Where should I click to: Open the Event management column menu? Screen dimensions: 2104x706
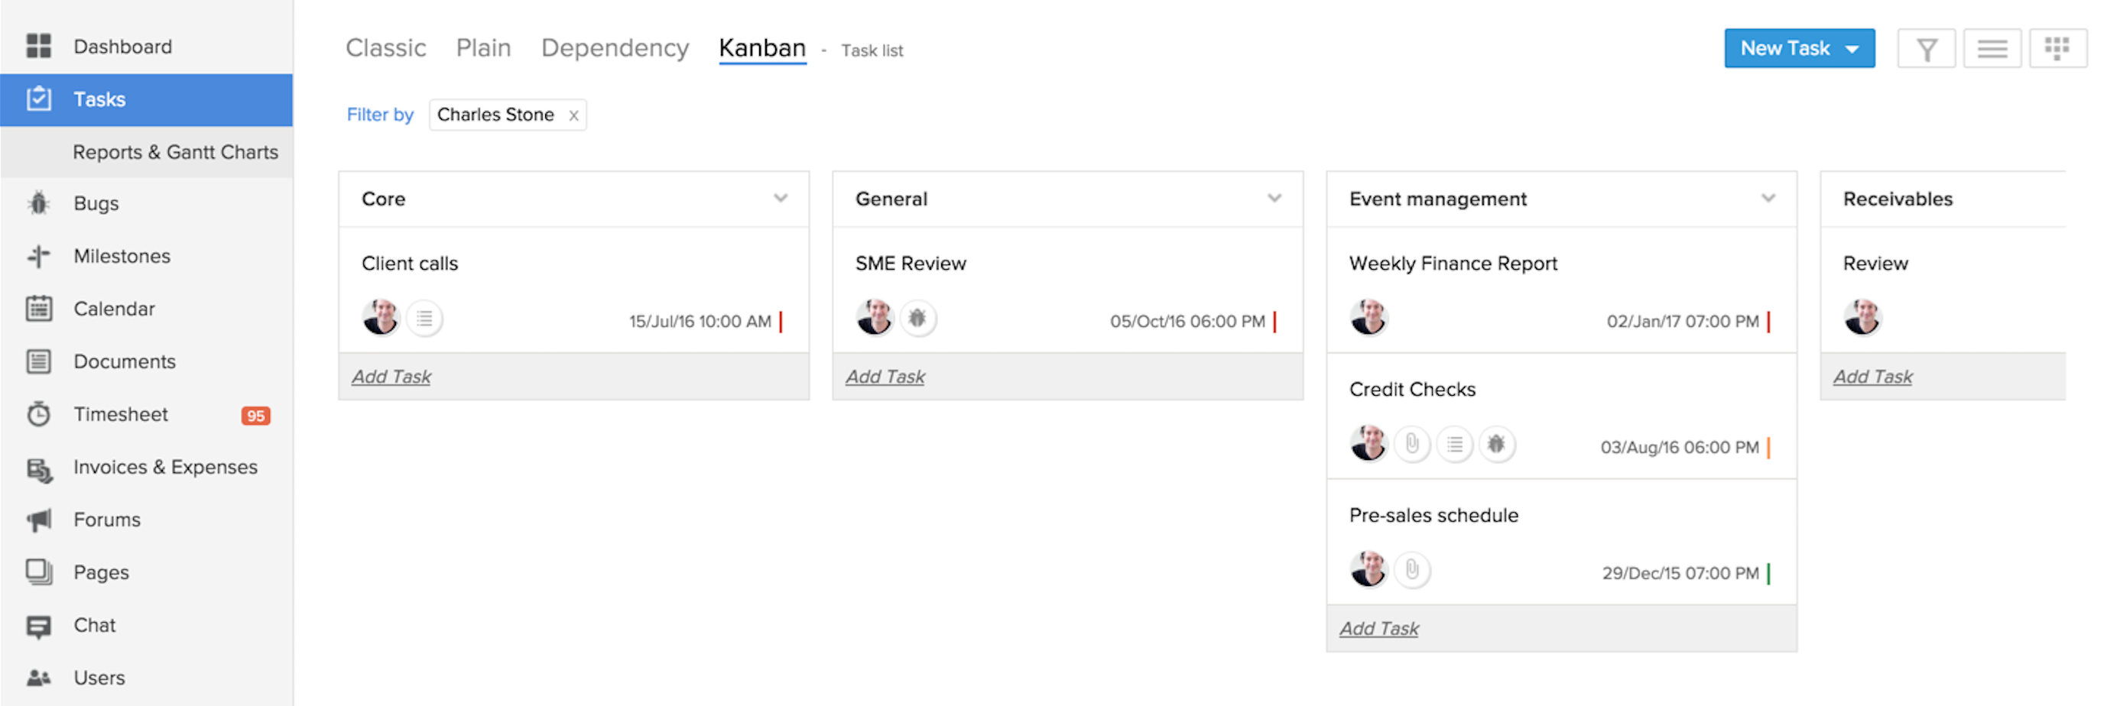point(1768,199)
